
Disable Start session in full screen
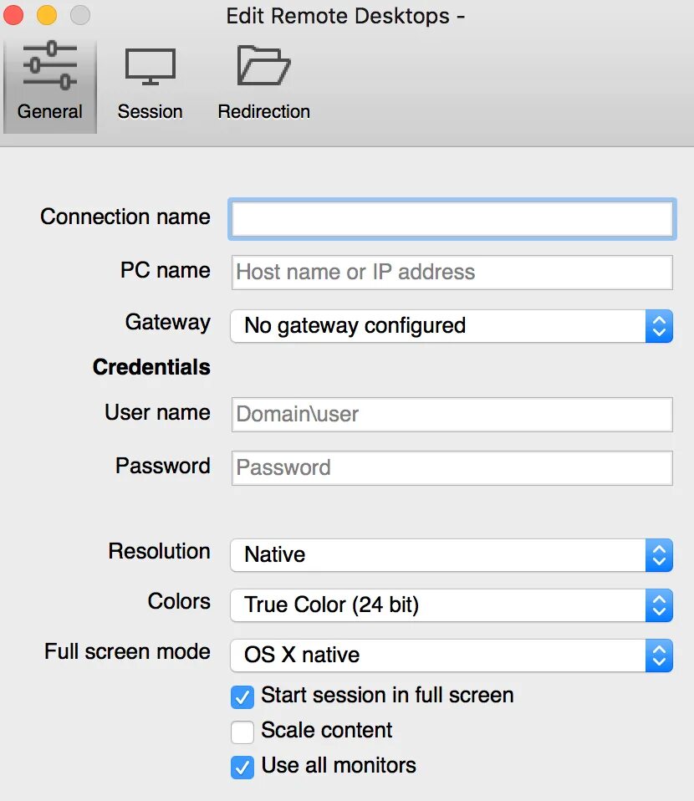pyautogui.click(x=242, y=697)
